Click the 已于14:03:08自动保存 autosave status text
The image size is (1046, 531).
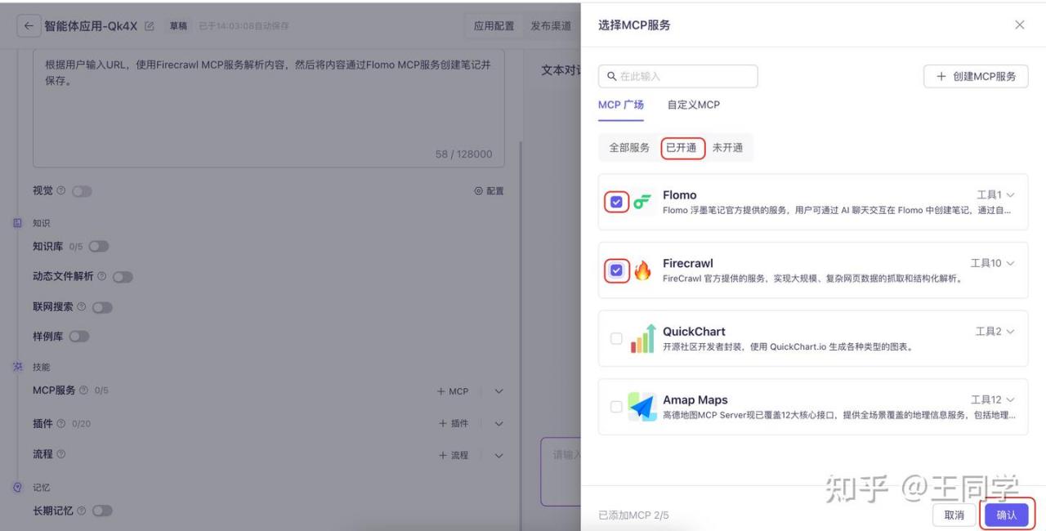coord(244,26)
